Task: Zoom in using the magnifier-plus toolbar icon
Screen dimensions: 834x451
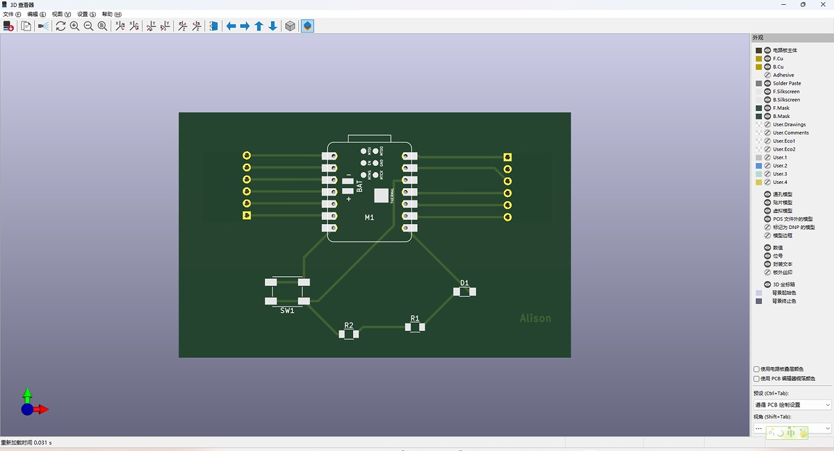Action: pos(74,26)
